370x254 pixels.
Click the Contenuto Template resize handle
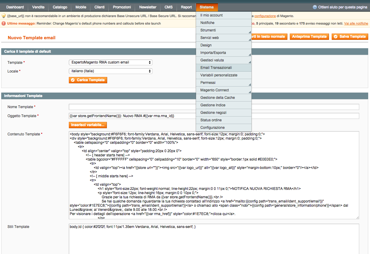click(x=357, y=217)
